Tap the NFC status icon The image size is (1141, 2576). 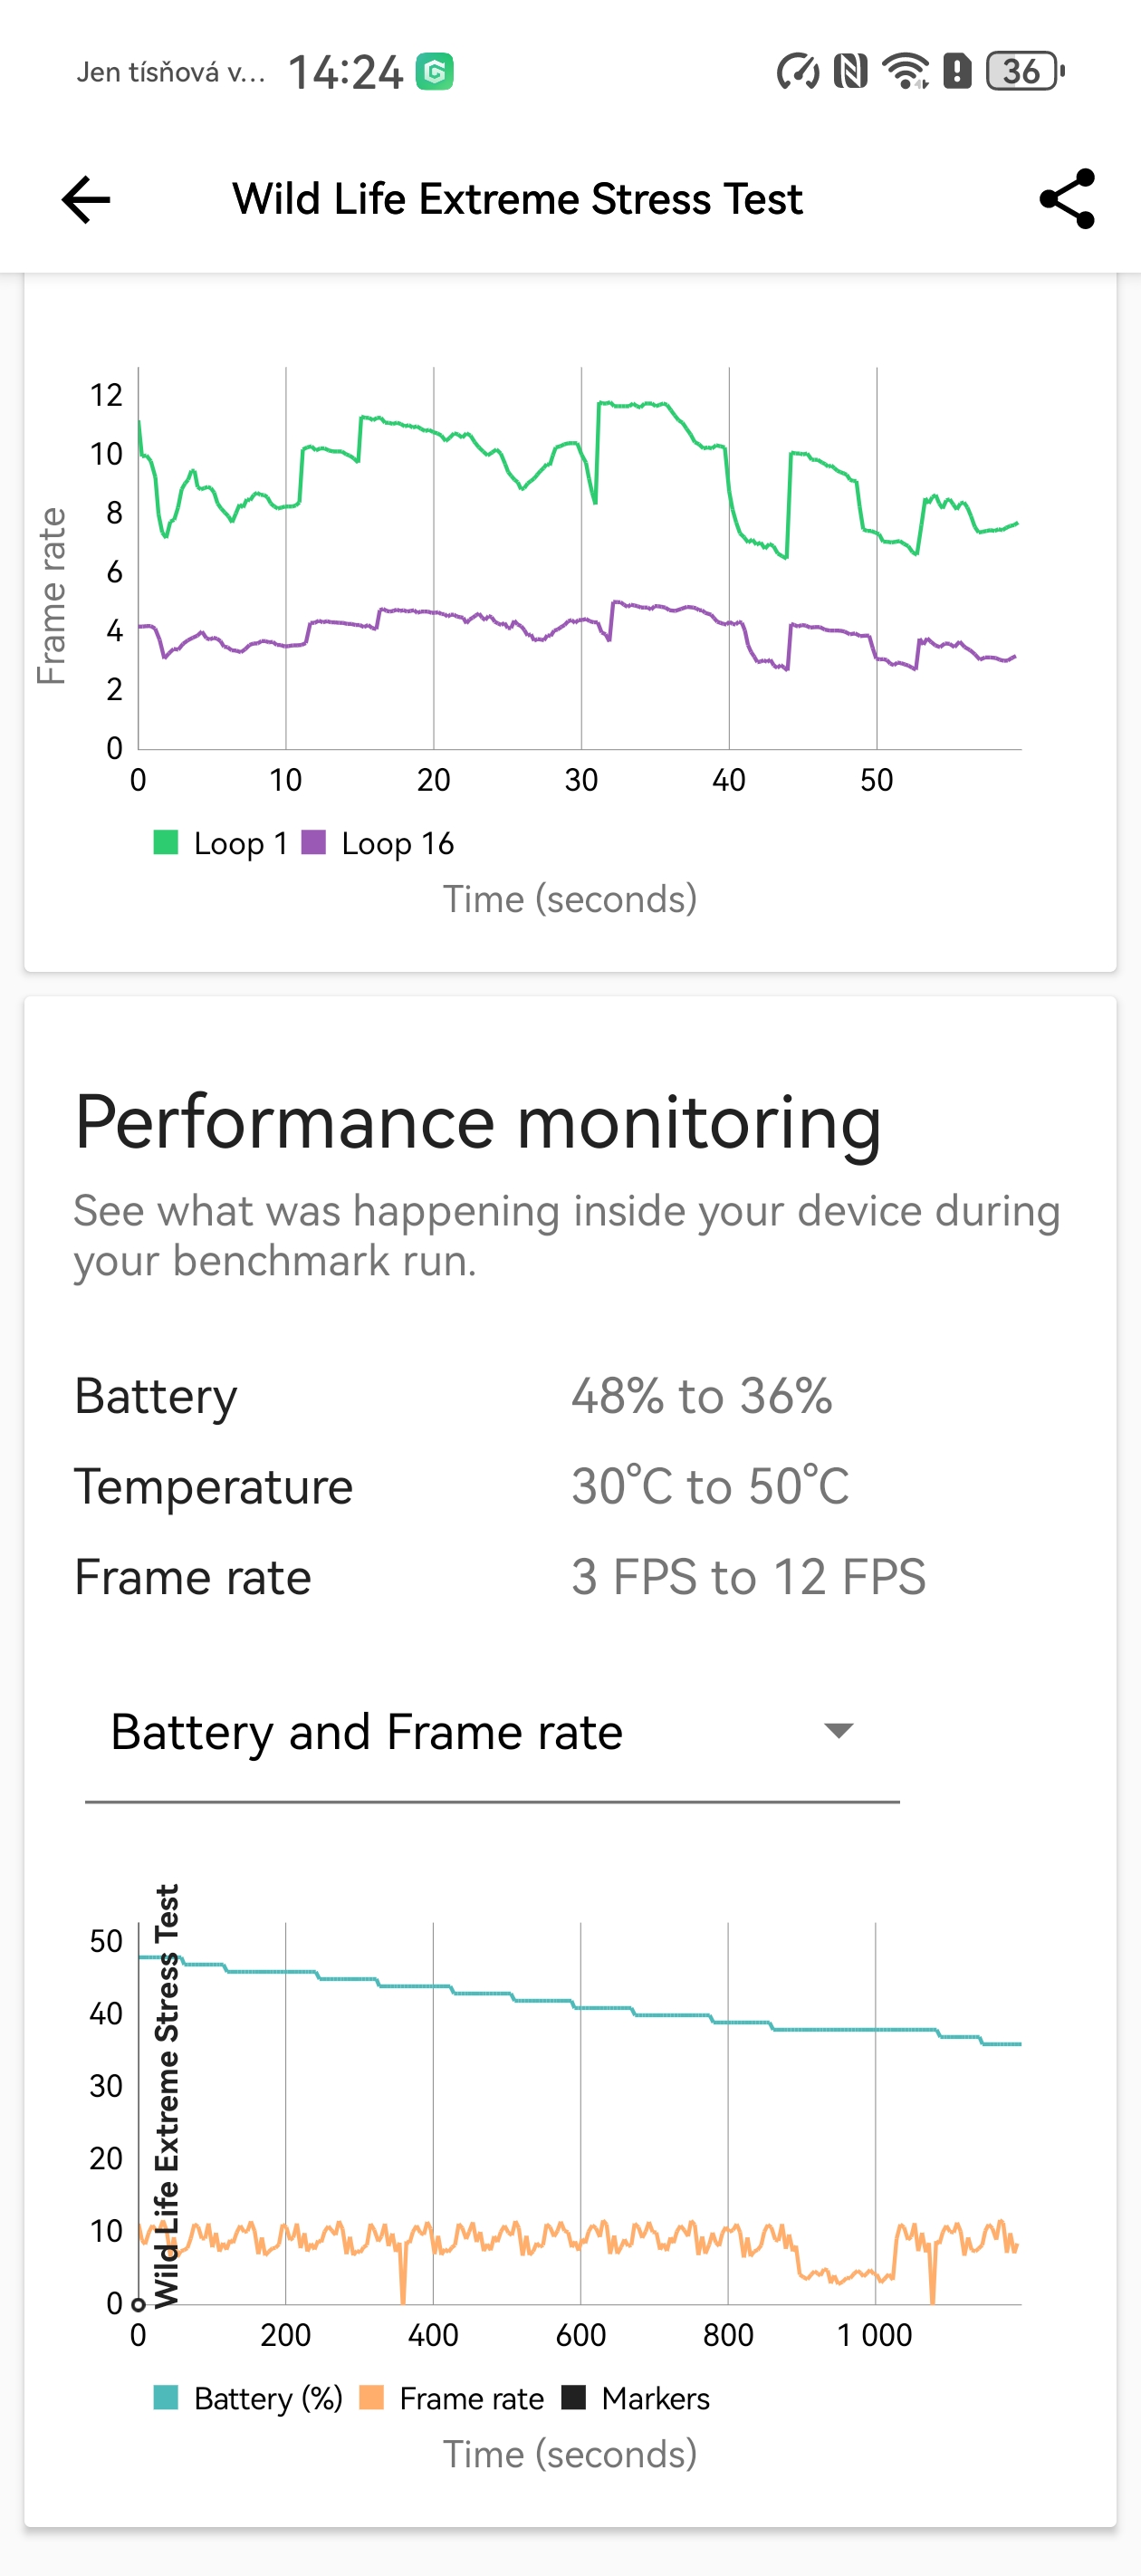[x=850, y=71]
